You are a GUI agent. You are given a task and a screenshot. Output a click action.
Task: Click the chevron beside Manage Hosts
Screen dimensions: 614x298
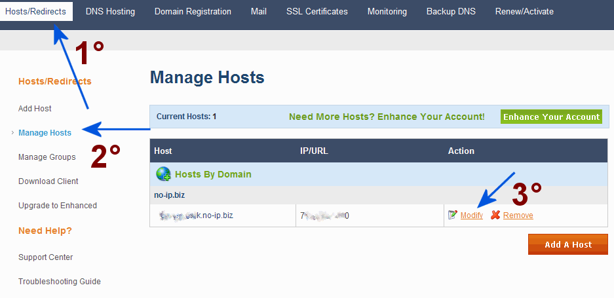pos(13,133)
